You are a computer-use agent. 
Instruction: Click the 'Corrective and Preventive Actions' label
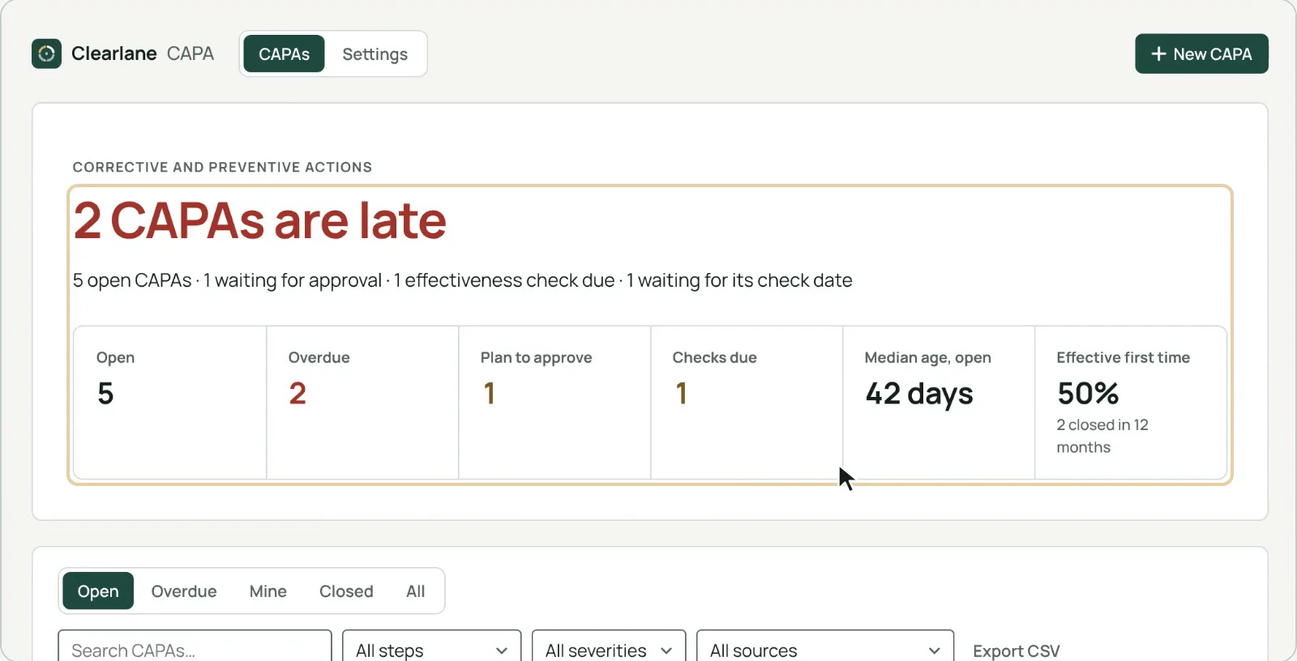222,167
